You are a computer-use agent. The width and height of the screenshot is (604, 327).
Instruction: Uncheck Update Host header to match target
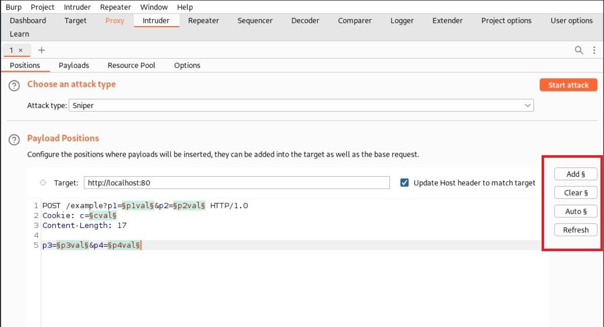point(405,183)
